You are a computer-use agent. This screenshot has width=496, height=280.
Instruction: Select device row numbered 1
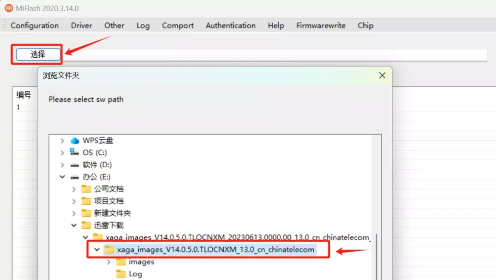click(x=18, y=107)
